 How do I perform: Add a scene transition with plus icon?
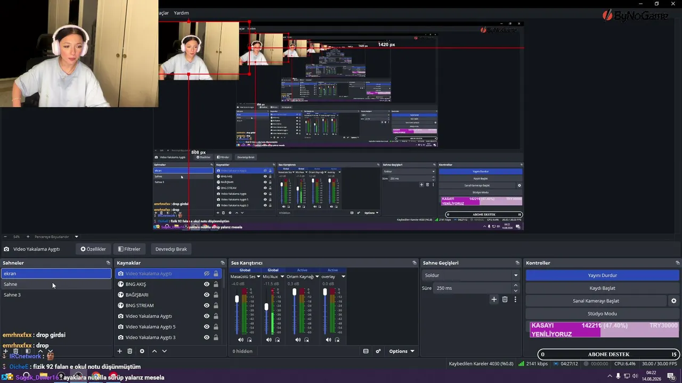click(x=494, y=299)
